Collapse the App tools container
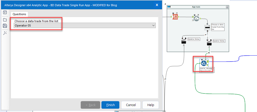This screenshot has width=257, height=112. click(227, 7)
